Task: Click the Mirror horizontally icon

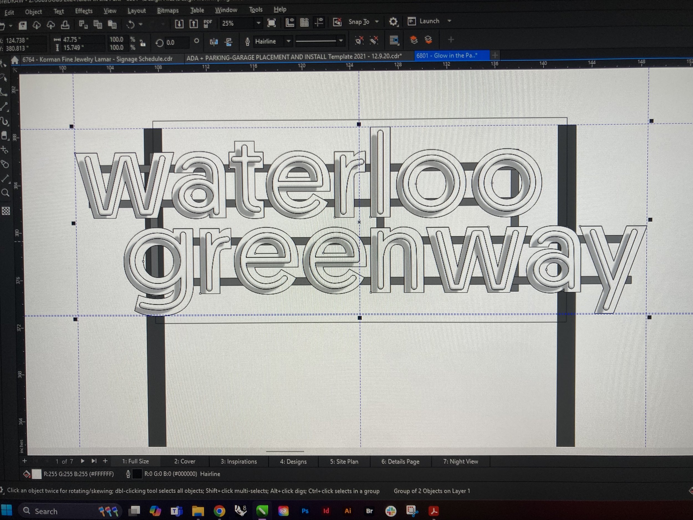Action: coord(214,42)
